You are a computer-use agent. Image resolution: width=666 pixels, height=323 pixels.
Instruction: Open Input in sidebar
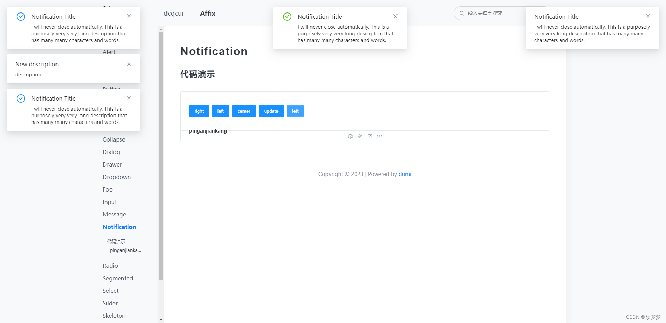click(110, 202)
